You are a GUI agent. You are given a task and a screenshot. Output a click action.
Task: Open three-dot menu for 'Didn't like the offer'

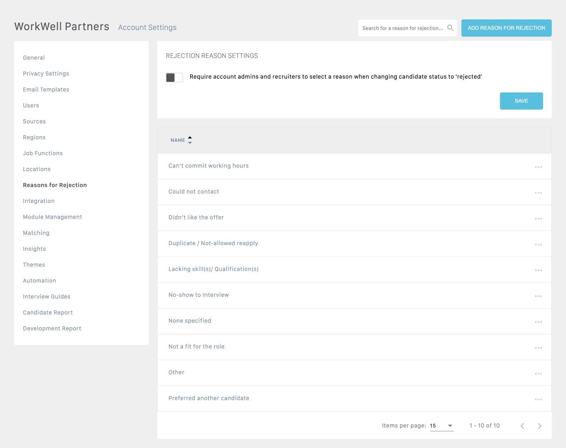coord(538,219)
